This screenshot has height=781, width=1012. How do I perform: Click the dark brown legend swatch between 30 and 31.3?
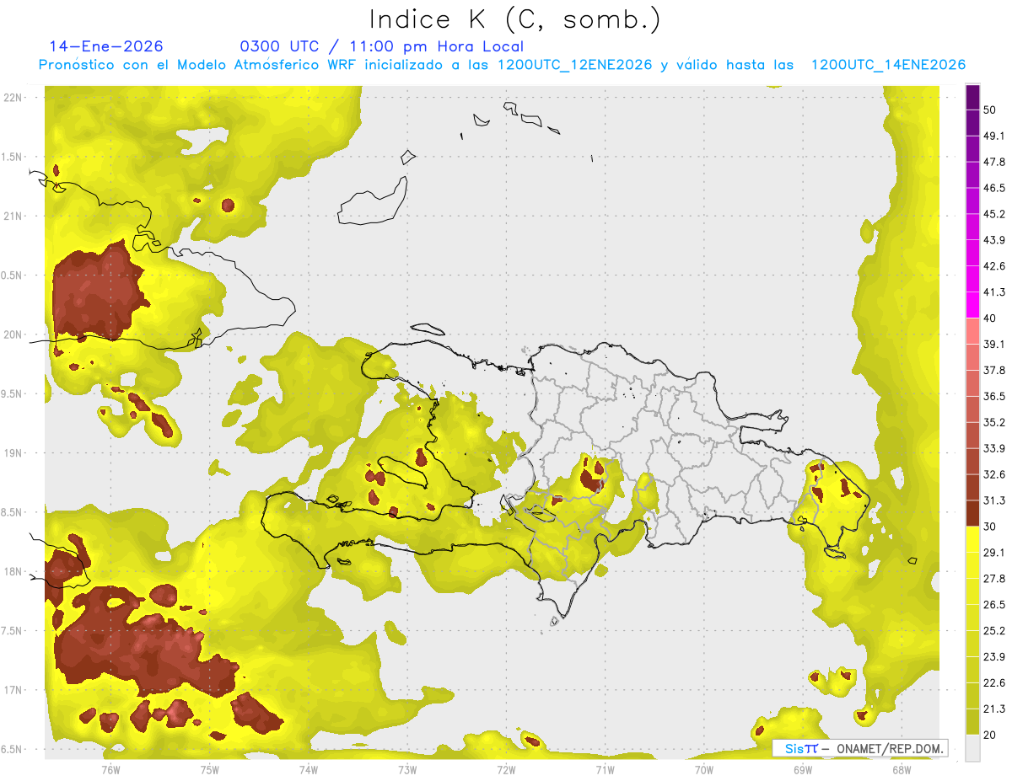[x=972, y=513]
